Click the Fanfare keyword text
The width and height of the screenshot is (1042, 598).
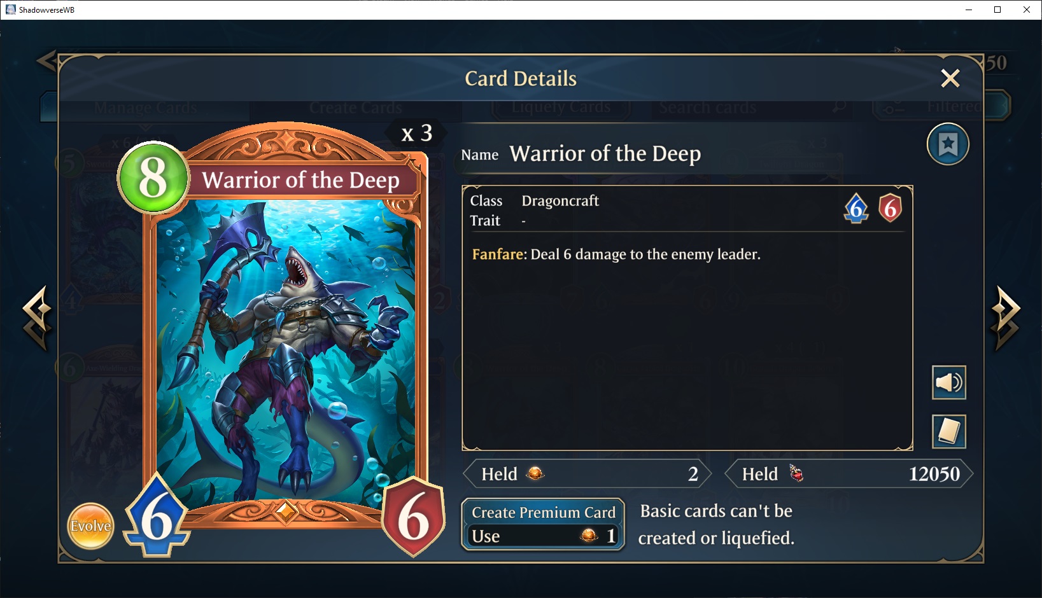(500, 254)
